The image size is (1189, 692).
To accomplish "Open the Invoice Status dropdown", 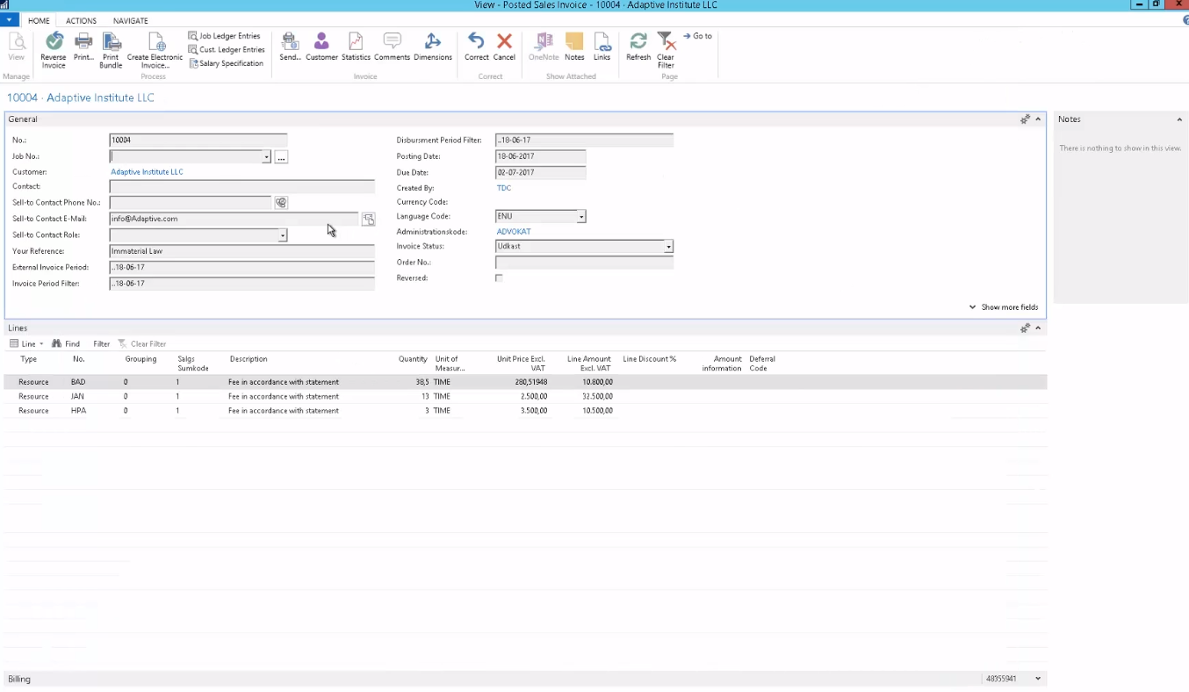I will click(x=668, y=248).
